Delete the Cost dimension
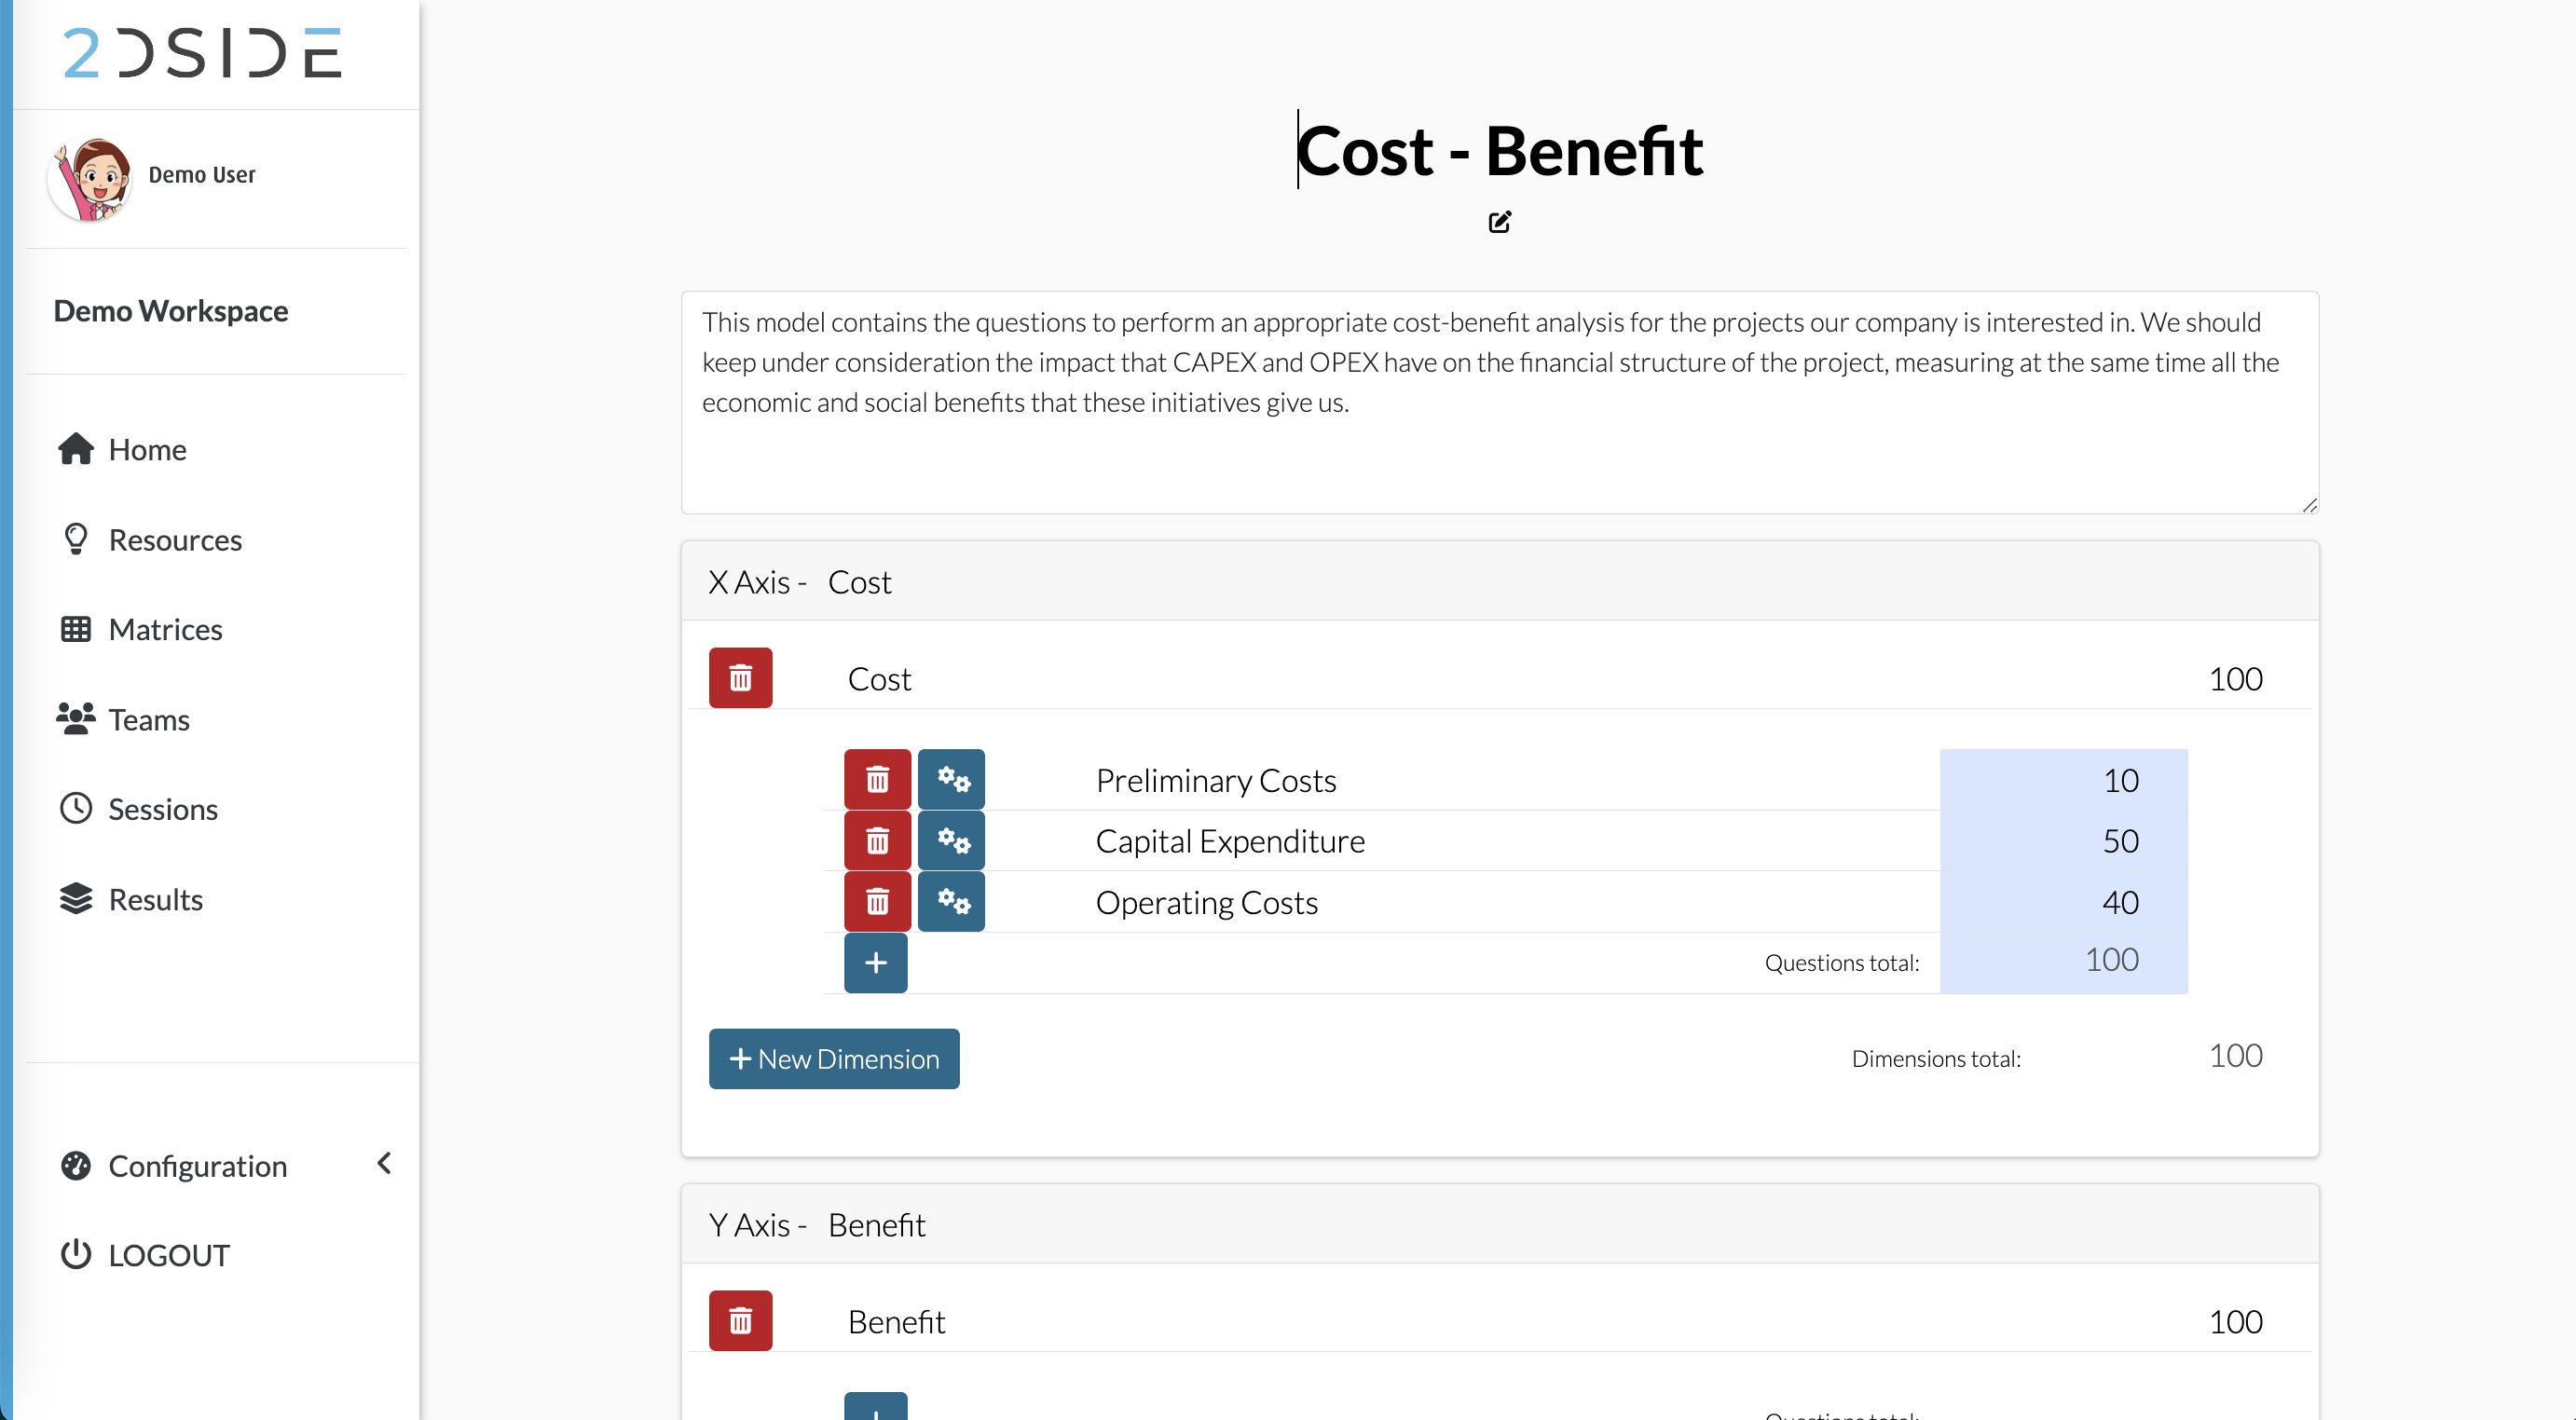The height and width of the screenshot is (1420, 2576). (740, 678)
